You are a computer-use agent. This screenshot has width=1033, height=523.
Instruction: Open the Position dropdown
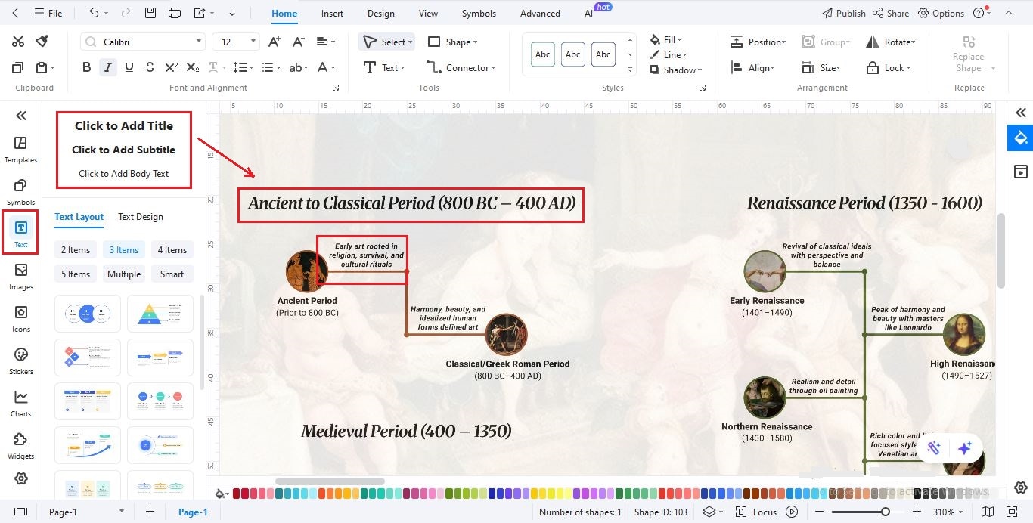758,42
